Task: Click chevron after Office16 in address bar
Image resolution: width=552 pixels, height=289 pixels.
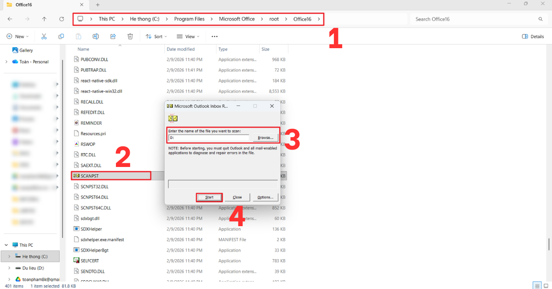Action: (x=318, y=19)
